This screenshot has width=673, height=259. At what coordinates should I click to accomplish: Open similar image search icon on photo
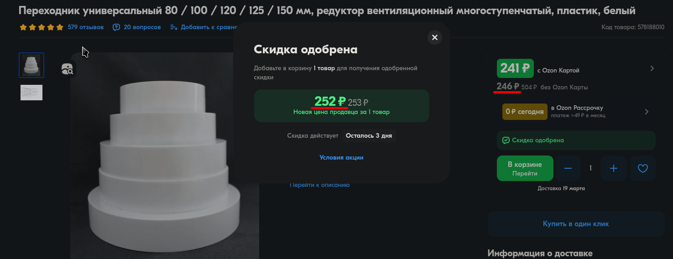click(67, 69)
